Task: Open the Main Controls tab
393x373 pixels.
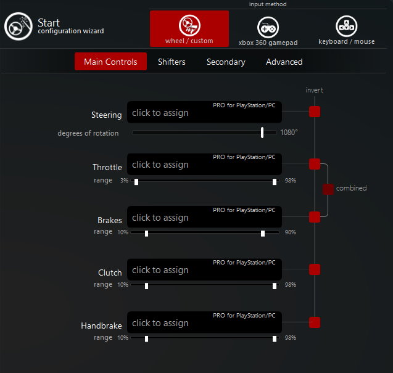Action: pyautogui.click(x=110, y=62)
